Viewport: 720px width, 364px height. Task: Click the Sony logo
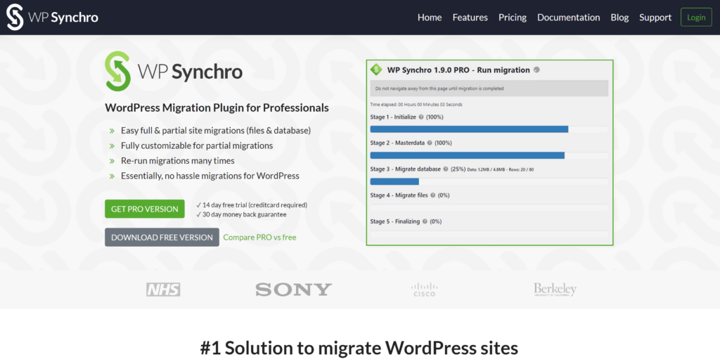coord(293,289)
